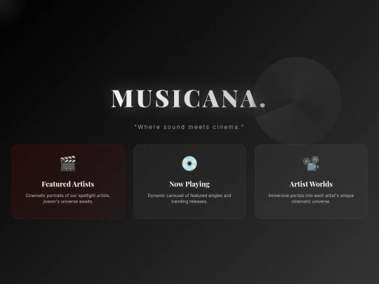Click the film projector icon above Artist Worlds
The image size is (379, 284).
click(311, 163)
